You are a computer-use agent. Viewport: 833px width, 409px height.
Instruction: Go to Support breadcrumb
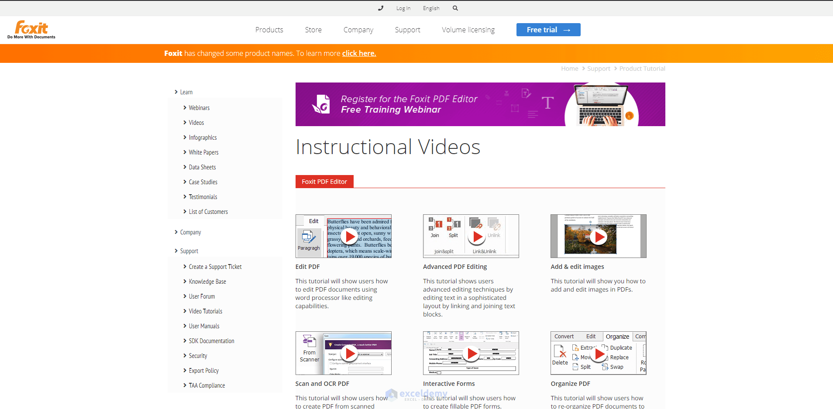point(599,69)
